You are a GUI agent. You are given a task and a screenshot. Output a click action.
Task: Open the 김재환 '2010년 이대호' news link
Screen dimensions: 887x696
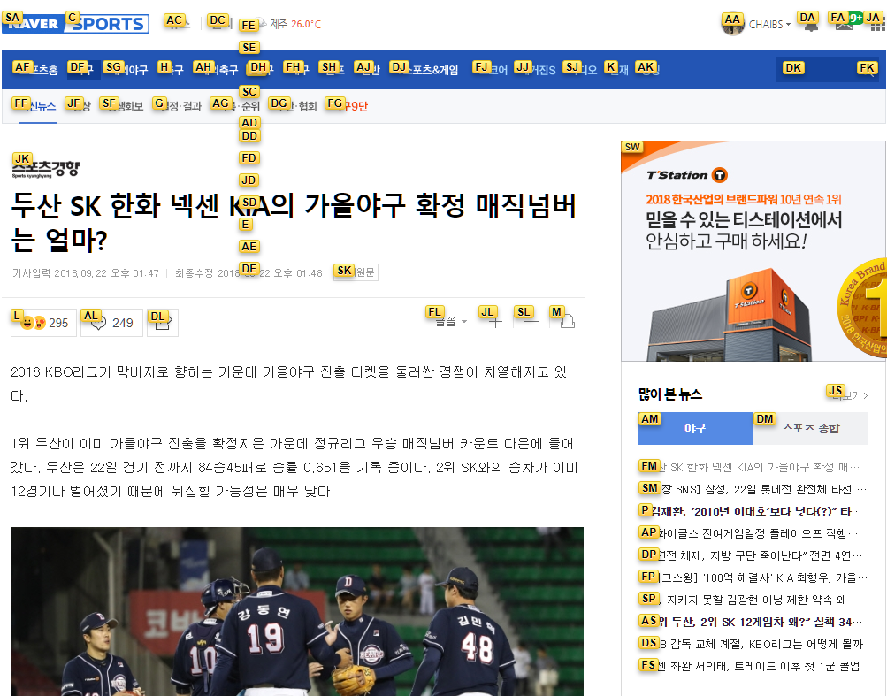point(751,511)
